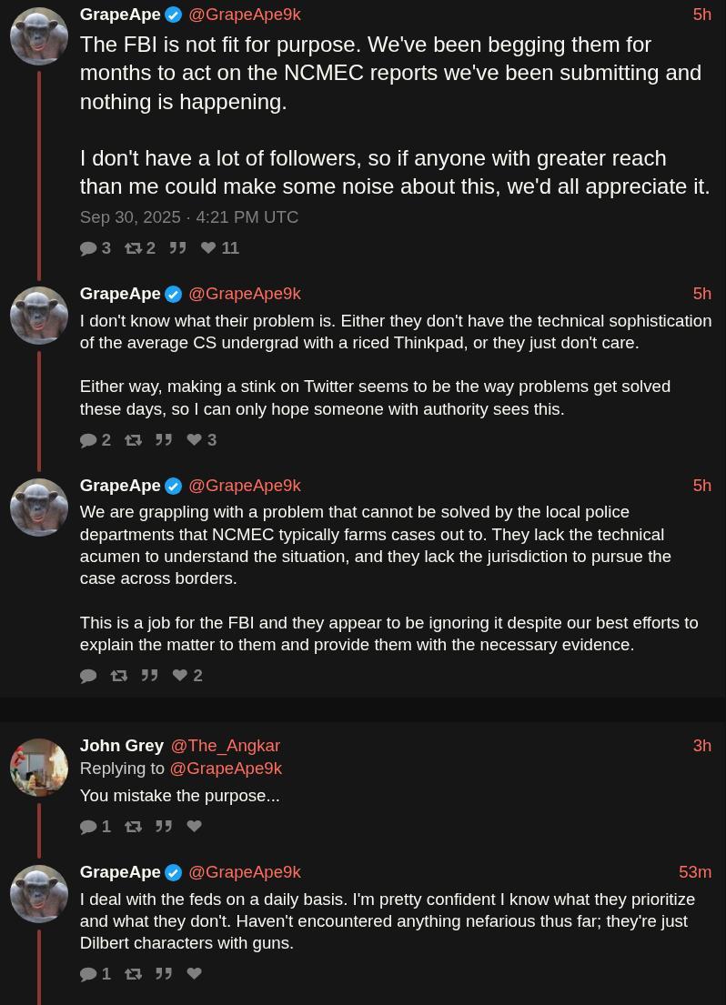726x1005 pixels.
Task: Like the 'Dilbert characters with guns' tweet
Action: pyautogui.click(x=194, y=974)
